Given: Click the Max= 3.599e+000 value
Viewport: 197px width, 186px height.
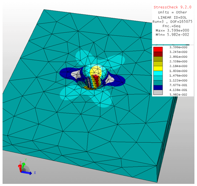Looking at the screenshot, I should pyautogui.click(x=172, y=31).
